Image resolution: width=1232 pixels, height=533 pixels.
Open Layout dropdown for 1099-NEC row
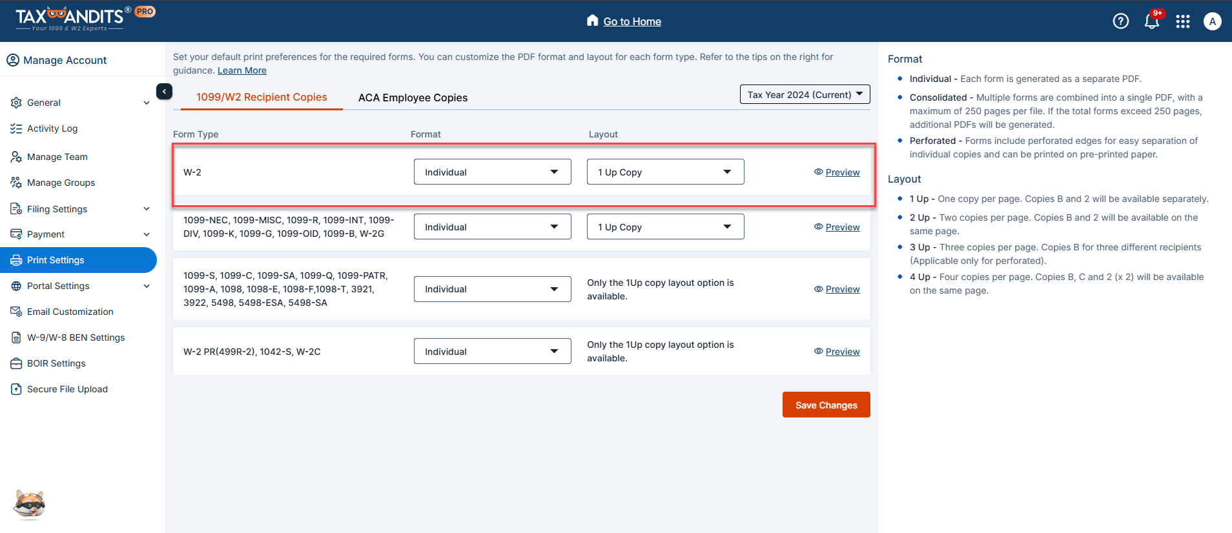(665, 226)
